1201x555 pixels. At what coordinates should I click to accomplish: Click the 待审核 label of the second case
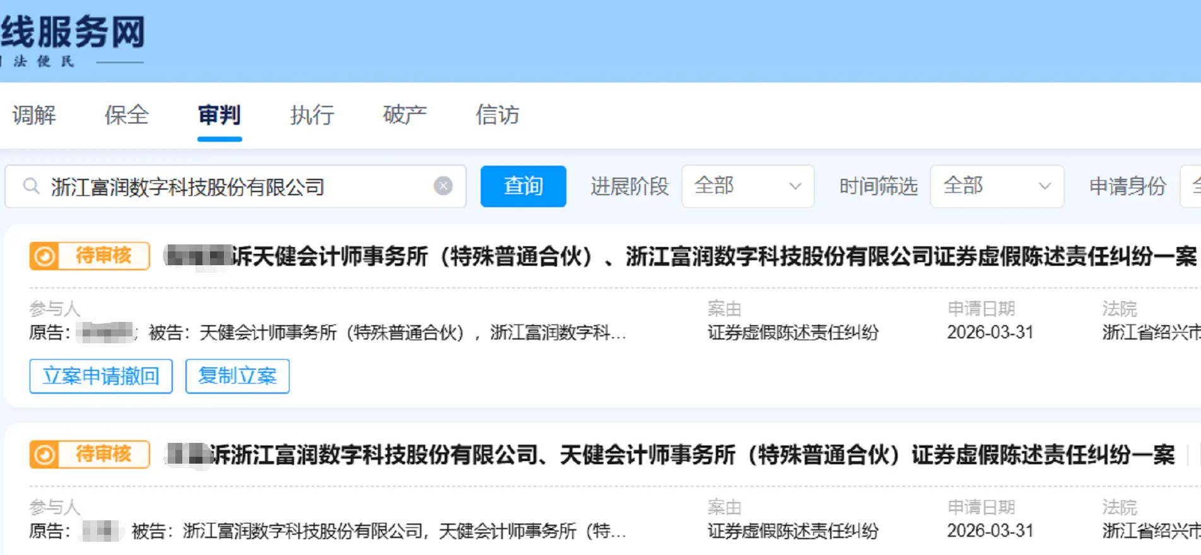[x=103, y=454]
